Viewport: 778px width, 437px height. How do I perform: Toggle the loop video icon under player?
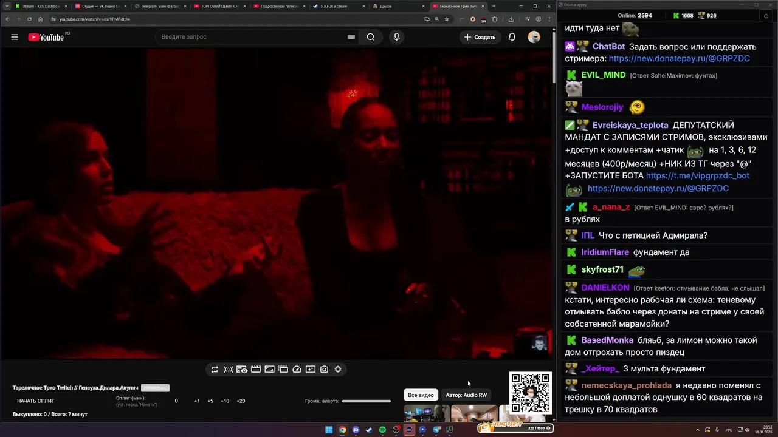click(x=215, y=369)
